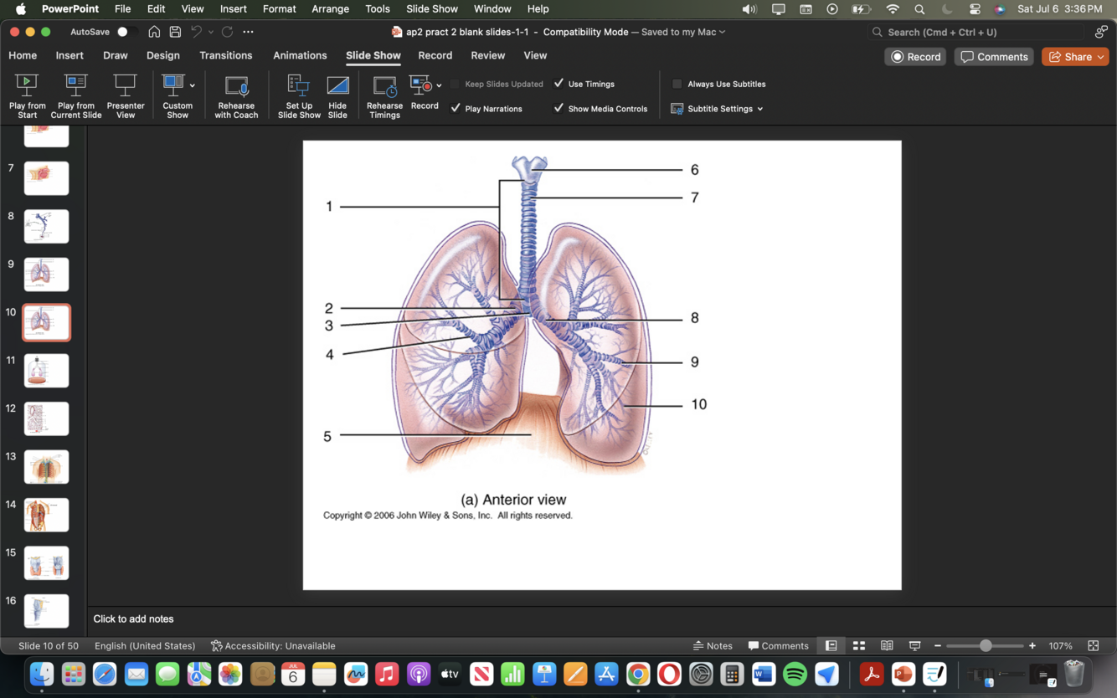The image size is (1117, 698).
Task: Uncheck Use Timings checkbox
Action: (x=559, y=84)
